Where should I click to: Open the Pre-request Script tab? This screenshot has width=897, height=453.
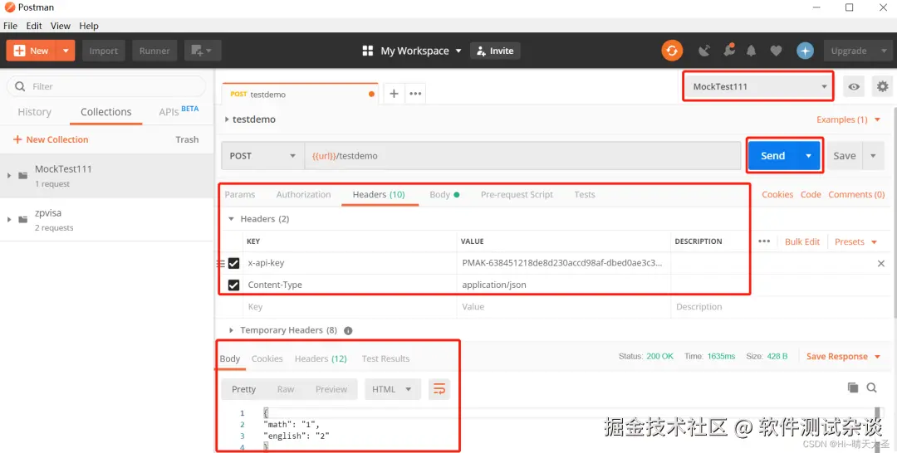pyautogui.click(x=517, y=195)
